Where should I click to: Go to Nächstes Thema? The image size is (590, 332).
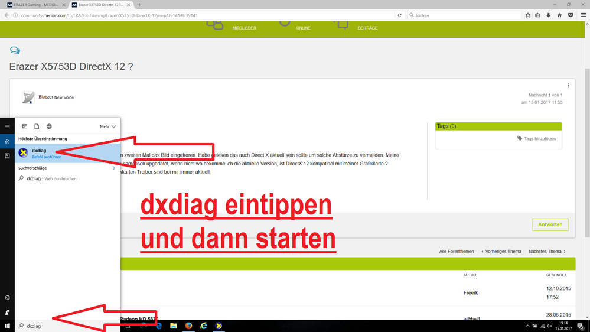point(547,252)
